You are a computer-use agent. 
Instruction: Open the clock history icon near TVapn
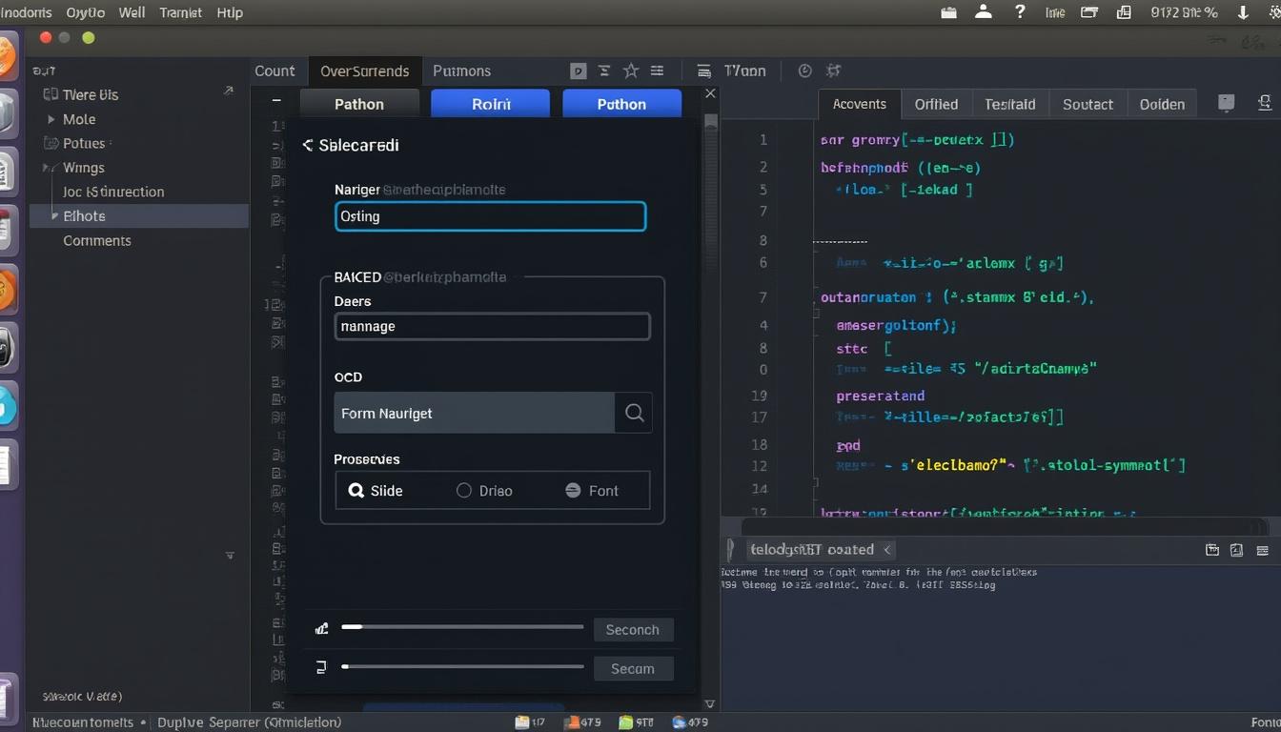804,70
